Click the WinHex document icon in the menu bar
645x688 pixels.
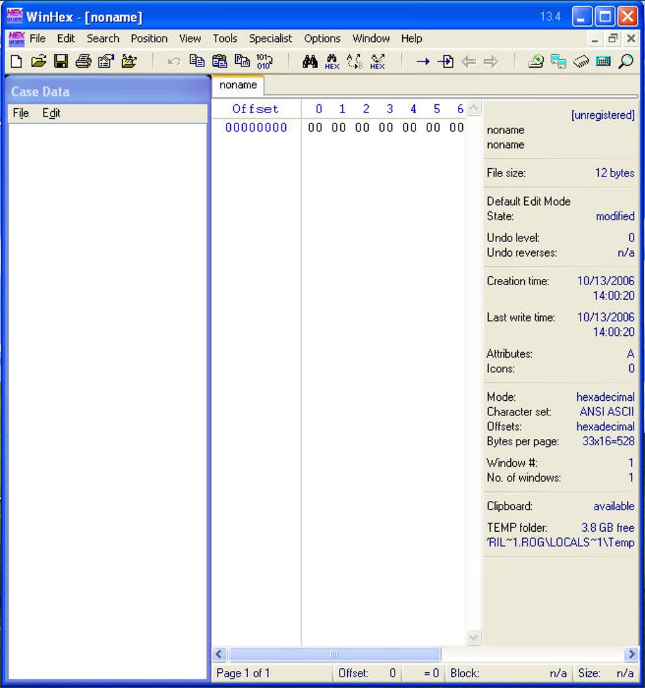click(x=16, y=39)
